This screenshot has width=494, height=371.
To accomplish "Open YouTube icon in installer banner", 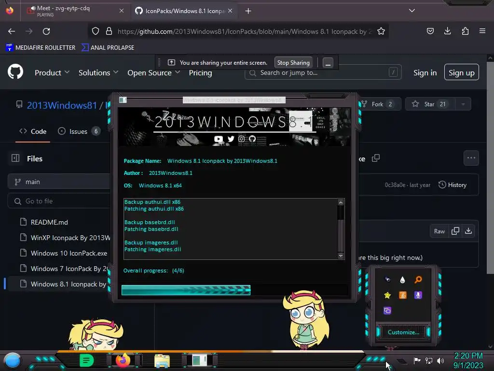I will click(x=219, y=139).
